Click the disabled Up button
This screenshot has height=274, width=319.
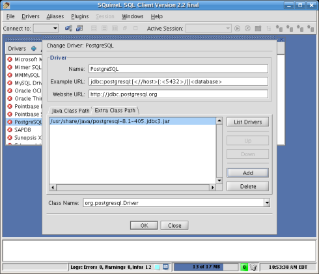click(x=247, y=141)
